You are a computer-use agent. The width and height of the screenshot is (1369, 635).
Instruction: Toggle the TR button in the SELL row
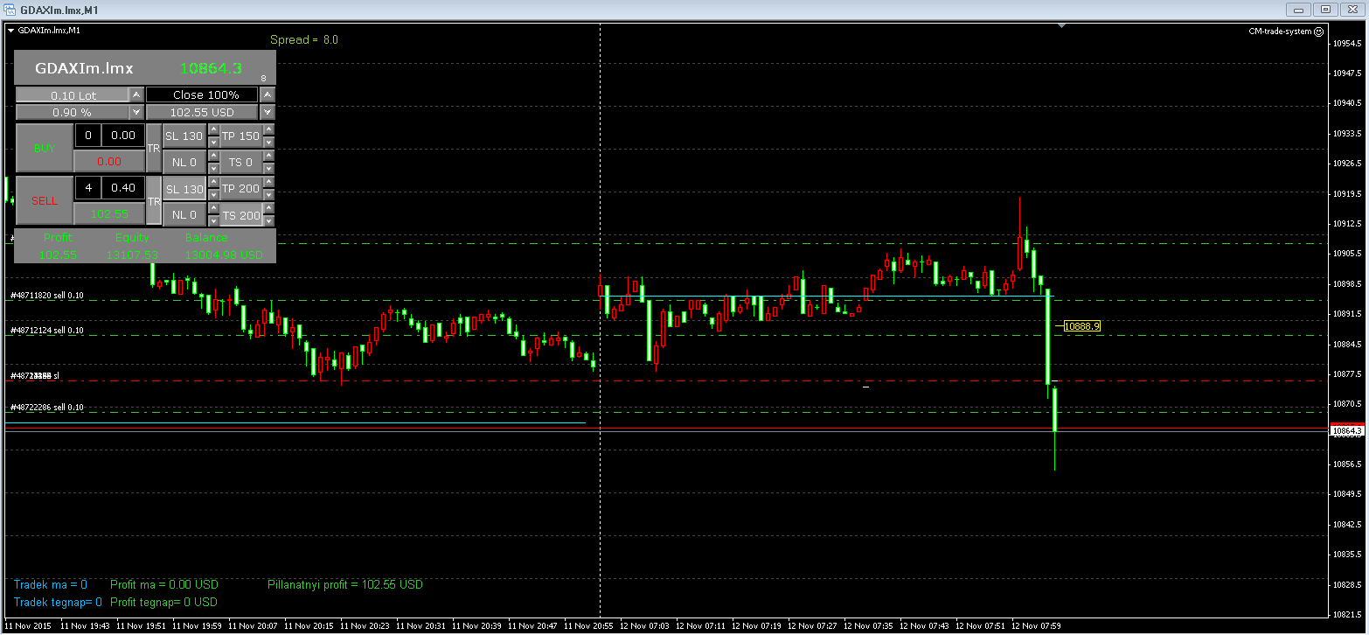pos(154,201)
